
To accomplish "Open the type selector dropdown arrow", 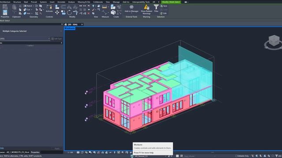I will coord(49,39).
